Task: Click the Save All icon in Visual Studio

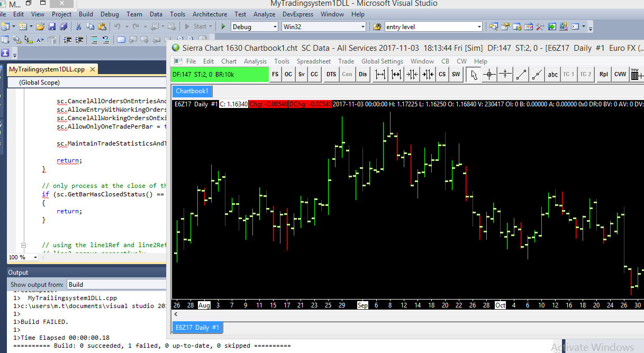Action: [x=64, y=26]
